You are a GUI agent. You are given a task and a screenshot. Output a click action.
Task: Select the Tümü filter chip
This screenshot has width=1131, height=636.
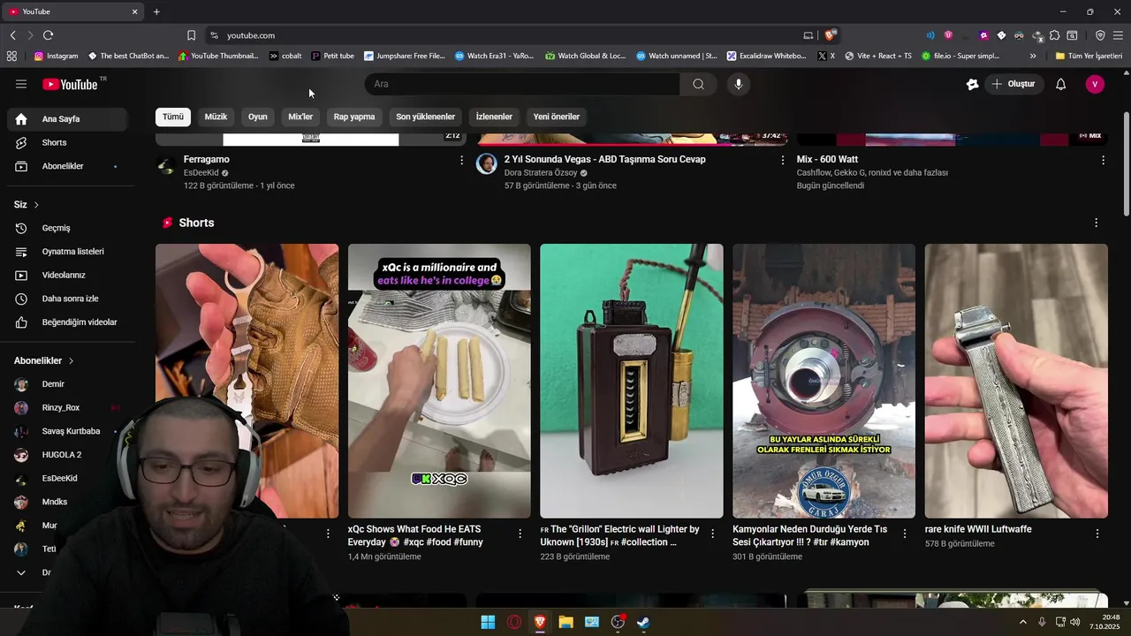[x=173, y=117]
